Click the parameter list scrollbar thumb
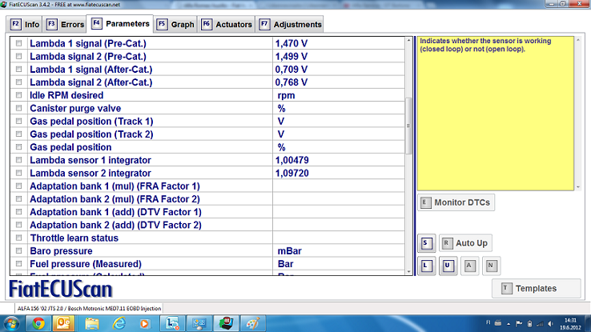This screenshot has height=332, width=591. click(x=408, y=126)
